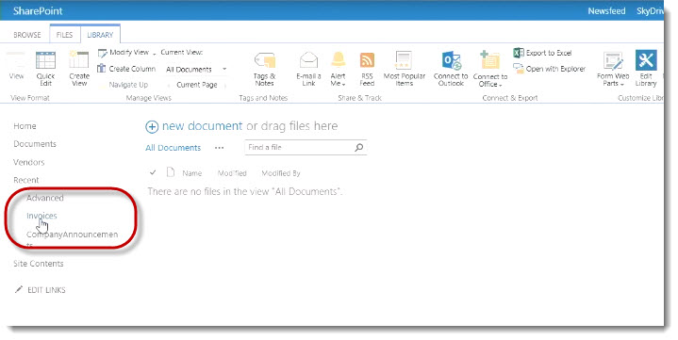View Most Popular Items

tap(405, 69)
